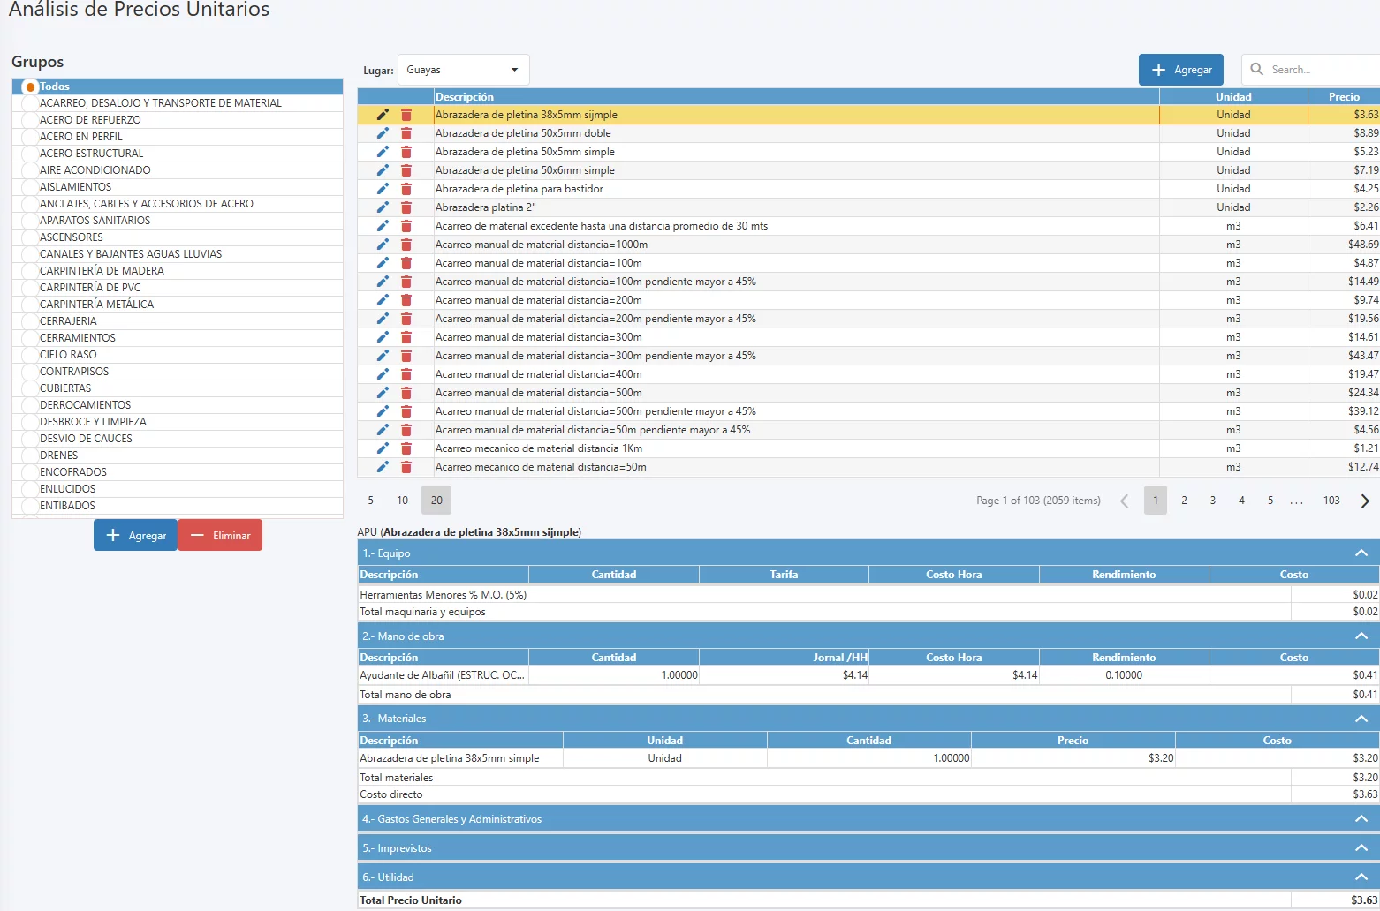This screenshot has width=1380, height=911.
Task: Edit Acarreo mecanico de material distancia 1Km
Action: click(x=383, y=448)
